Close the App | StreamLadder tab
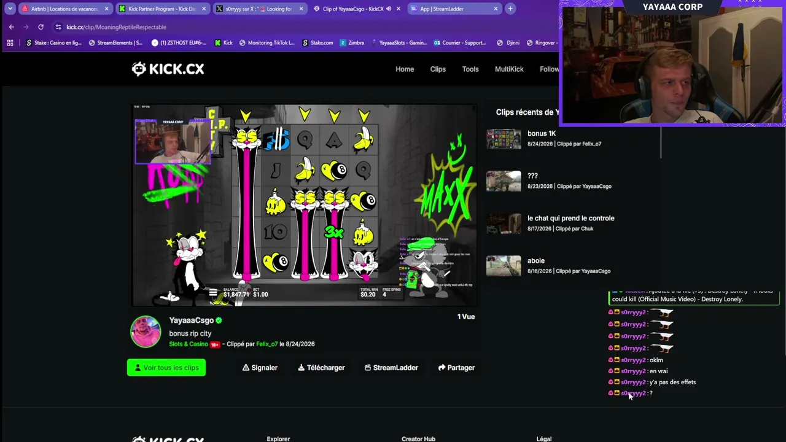This screenshot has width=786, height=442. pyautogui.click(x=496, y=9)
